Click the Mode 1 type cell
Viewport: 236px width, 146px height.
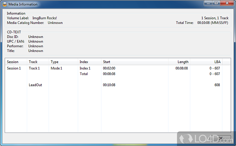(56, 68)
